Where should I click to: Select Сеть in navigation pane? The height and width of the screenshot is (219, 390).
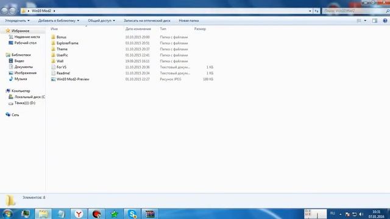pyautogui.click(x=15, y=115)
